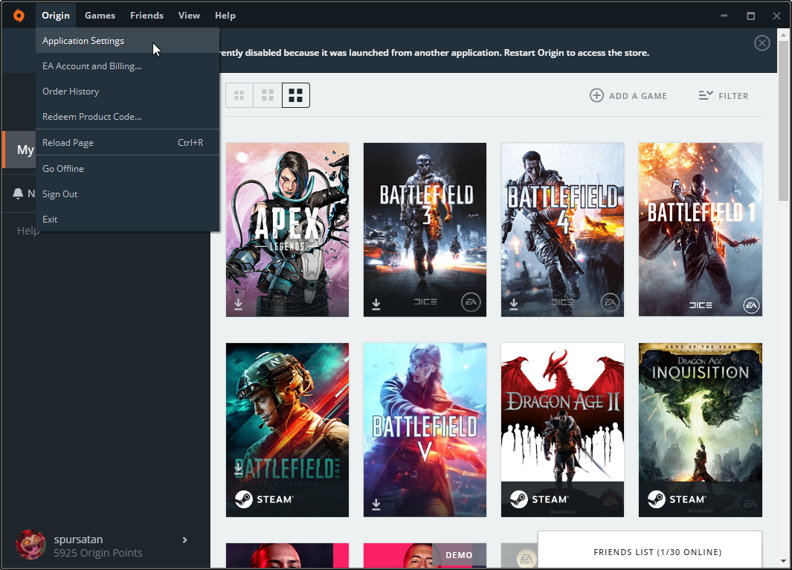Click Reload Page in Origin menu
792x570 pixels.
coord(127,143)
